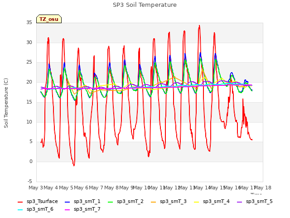Click the yellow sp3_smT_4 legend swatch
290x218 pixels.
(x=196, y=202)
